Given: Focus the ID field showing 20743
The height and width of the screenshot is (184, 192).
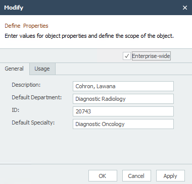Looking at the screenshot, I should coord(123,111).
